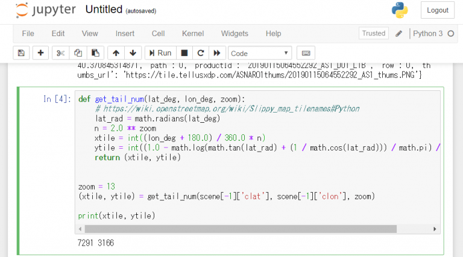Move selected cell down arrow
Viewport: 463px width, 257px height.
(x=133, y=53)
